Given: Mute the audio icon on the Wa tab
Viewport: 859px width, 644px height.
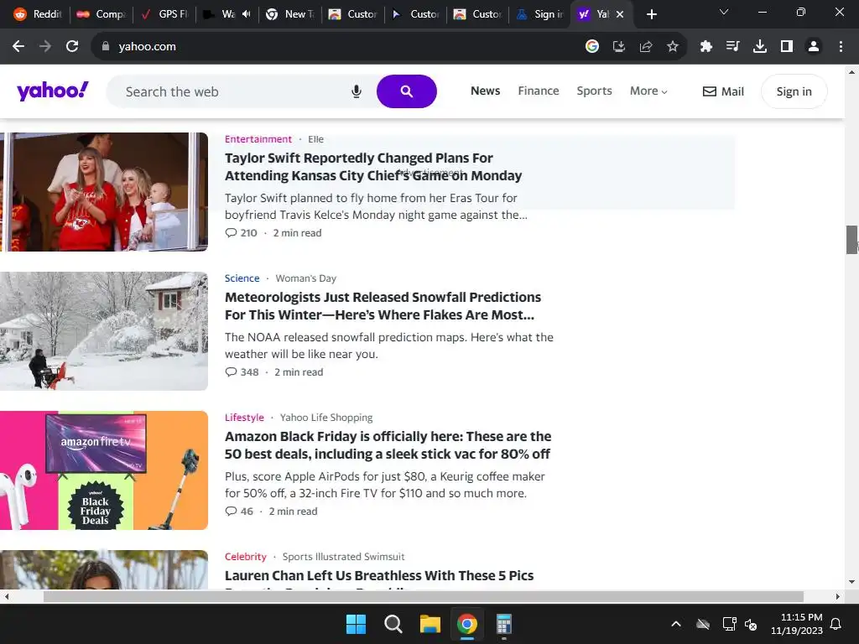Looking at the screenshot, I should coord(247,14).
